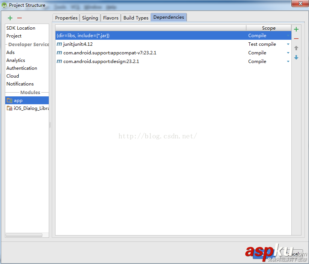Switch to the Build Types tab
Viewport: 309px width, 264px height.
pyautogui.click(x=136, y=18)
